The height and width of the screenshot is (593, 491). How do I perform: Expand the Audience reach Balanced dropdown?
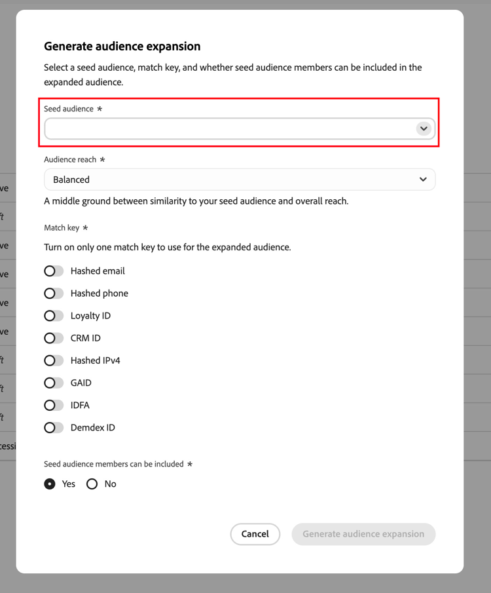(240, 180)
